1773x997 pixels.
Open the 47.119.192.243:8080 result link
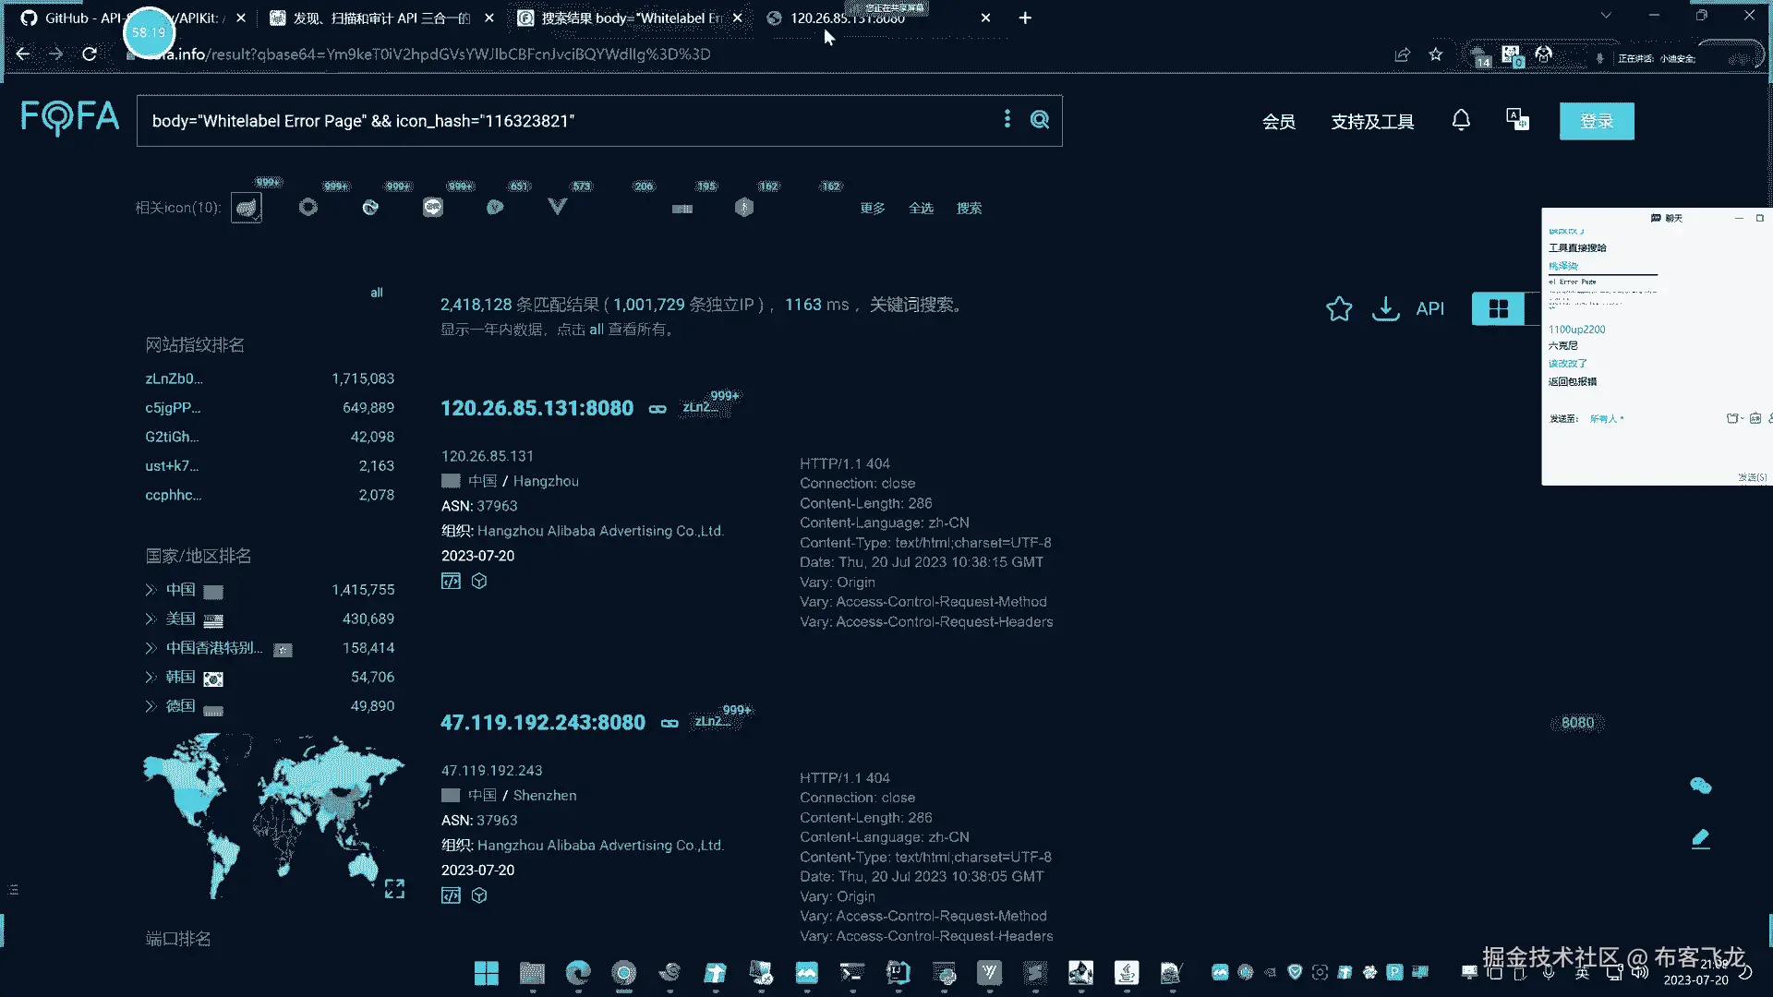pyautogui.click(x=542, y=722)
